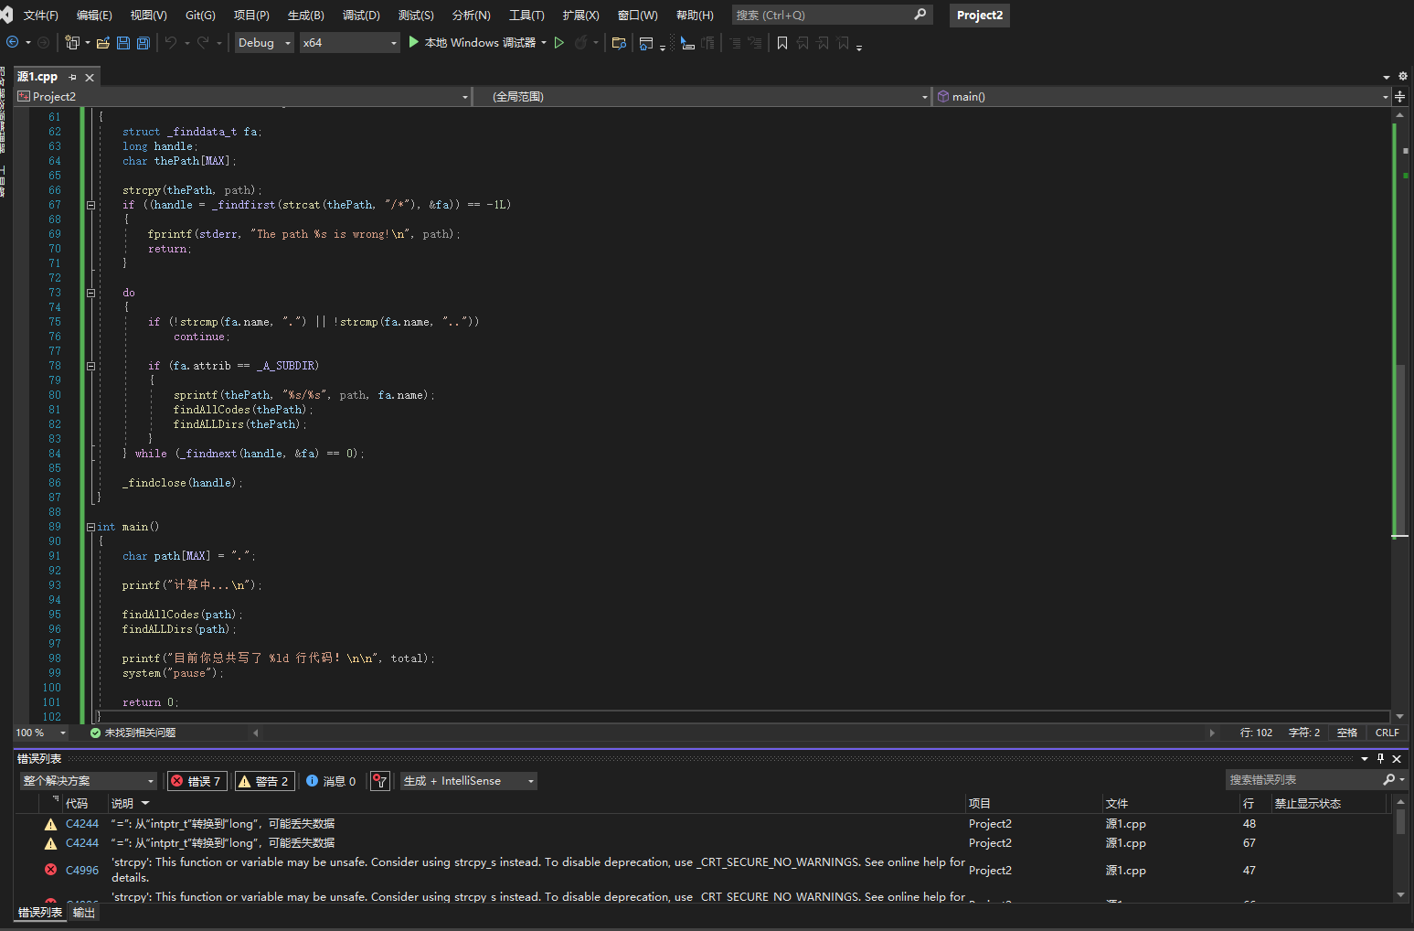
Task: Toggle bookmark on current line
Action: click(782, 42)
